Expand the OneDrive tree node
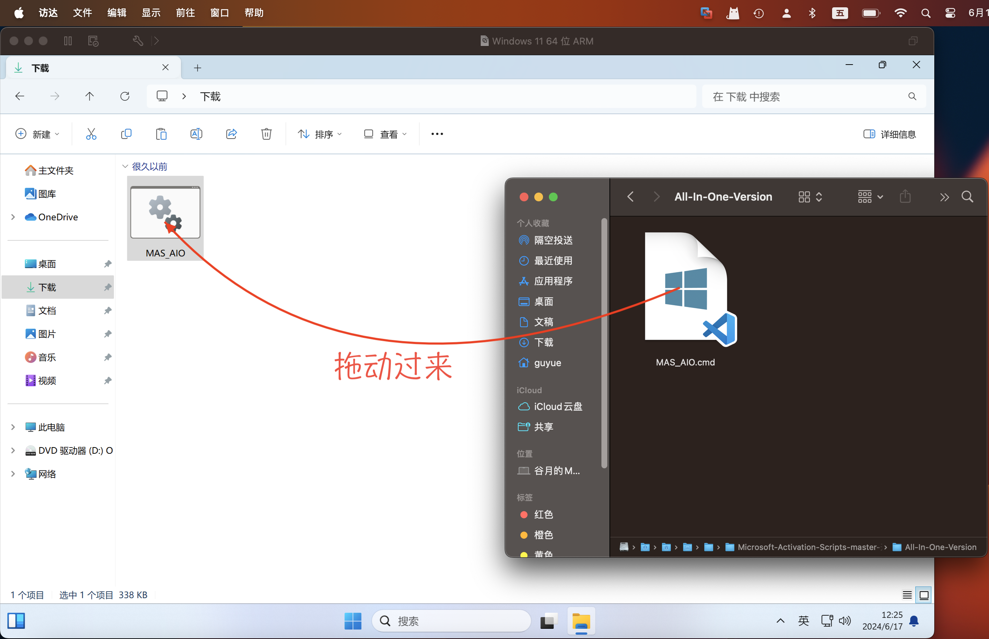This screenshot has width=989, height=639. point(13,217)
